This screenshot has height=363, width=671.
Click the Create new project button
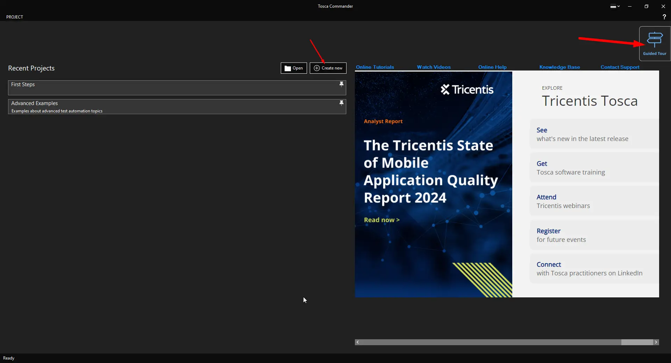pyautogui.click(x=328, y=68)
